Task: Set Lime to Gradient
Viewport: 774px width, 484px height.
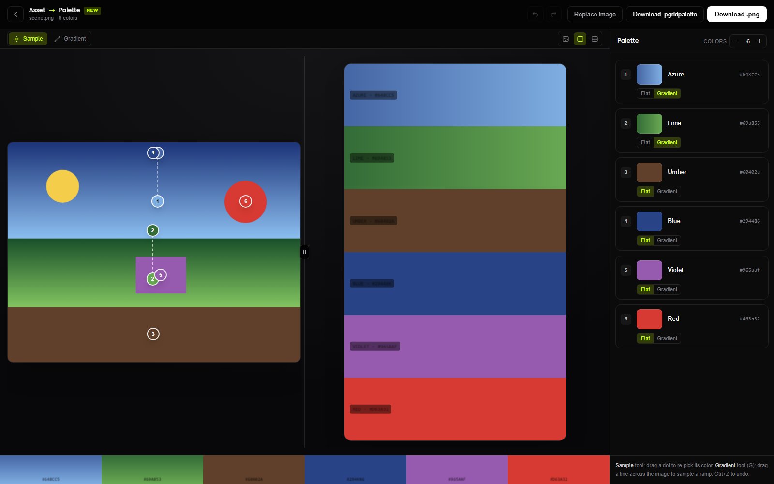Action: tap(667, 142)
